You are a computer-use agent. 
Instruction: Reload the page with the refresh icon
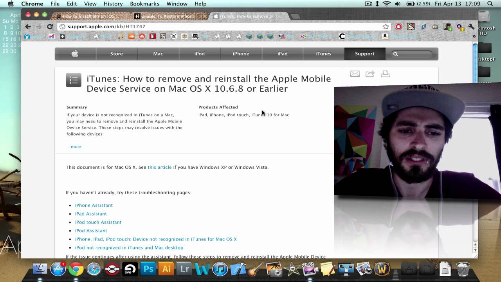pyautogui.click(x=50, y=26)
